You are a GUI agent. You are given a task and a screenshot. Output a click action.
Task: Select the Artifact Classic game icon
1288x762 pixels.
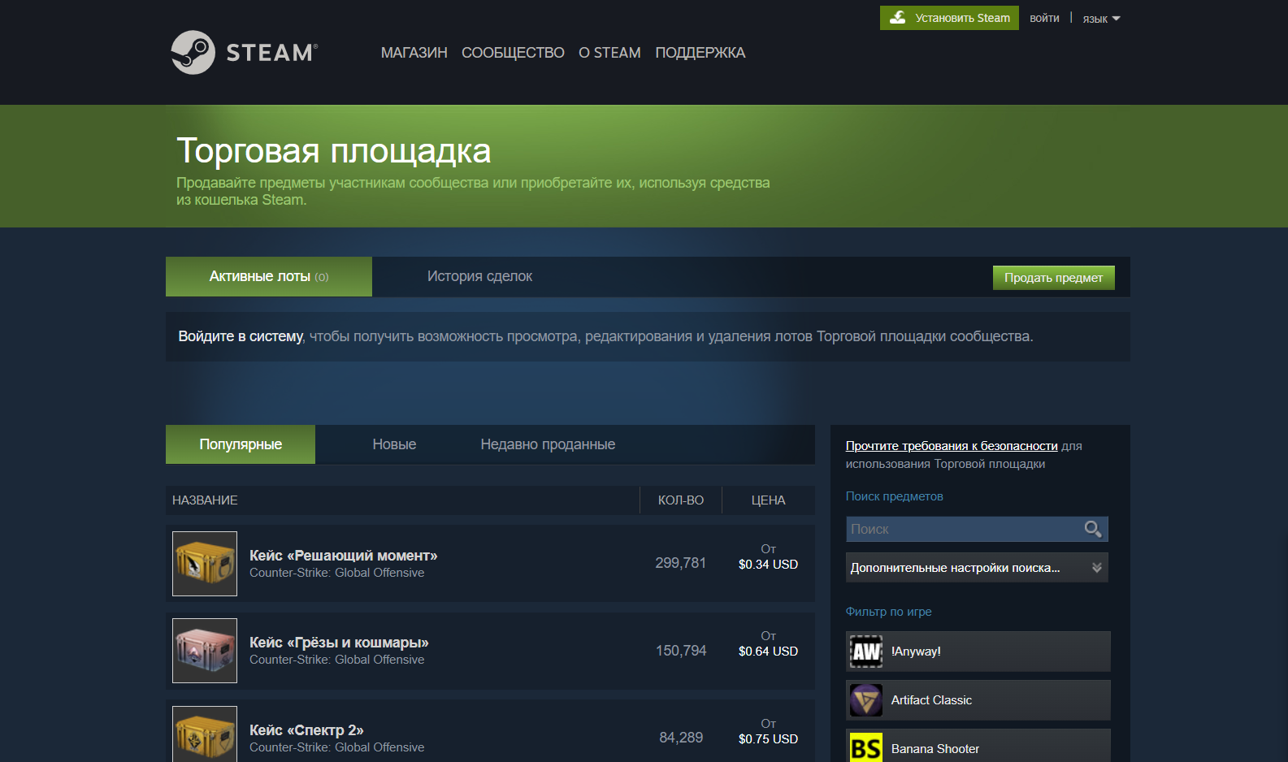tap(866, 700)
